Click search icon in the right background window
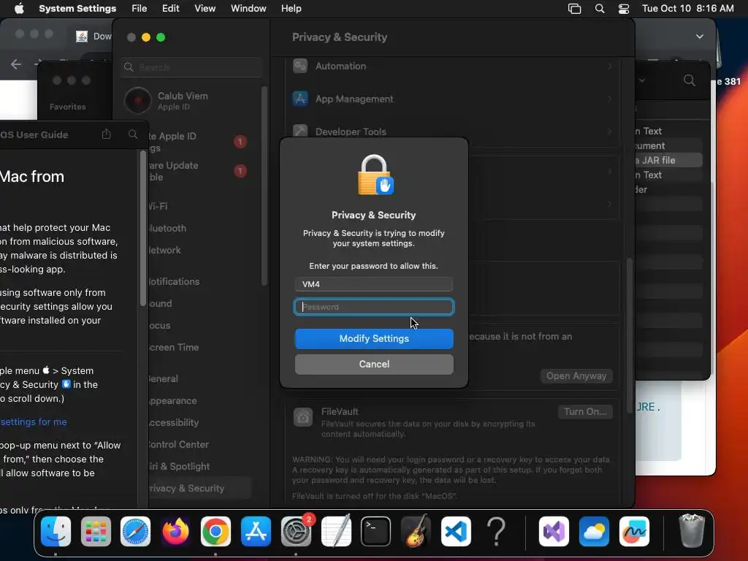Image resolution: width=748 pixels, height=561 pixels. (690, 80)
